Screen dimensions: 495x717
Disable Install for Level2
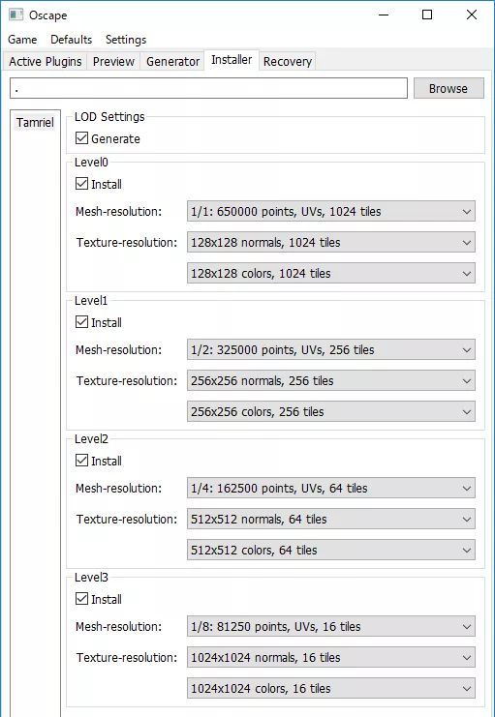click(81, 461)
